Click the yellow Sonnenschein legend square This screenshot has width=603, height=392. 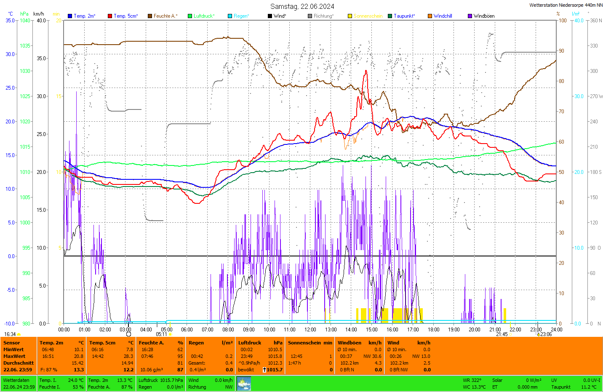(x=350, y=16)
